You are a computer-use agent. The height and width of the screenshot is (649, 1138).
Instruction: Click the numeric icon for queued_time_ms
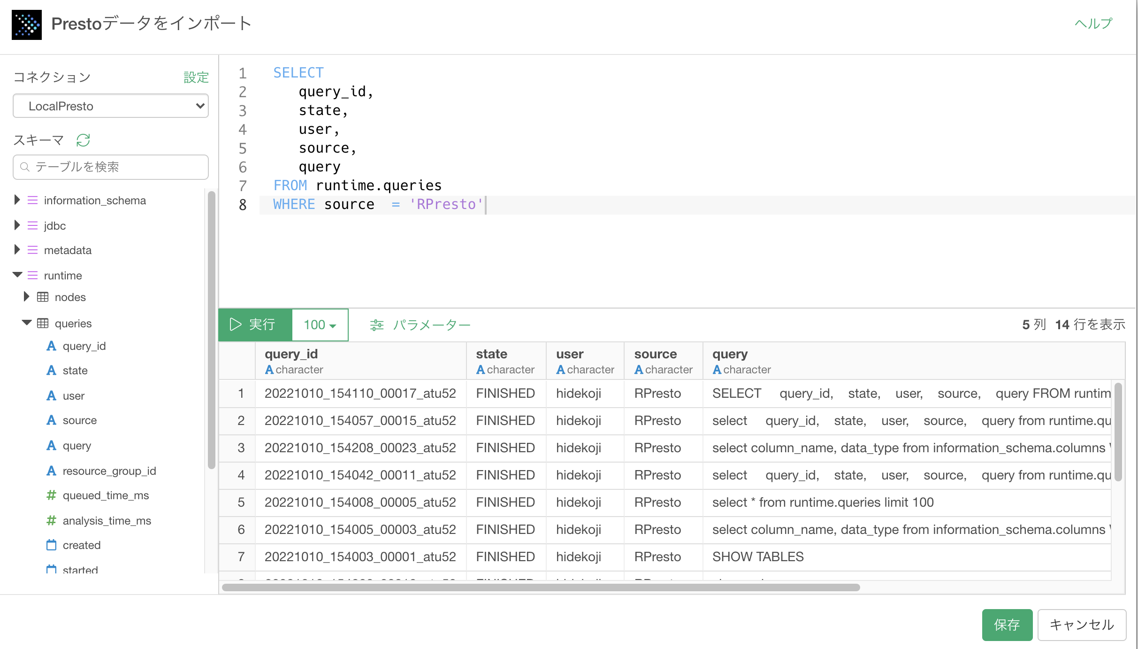(x=51, y=495)
